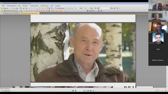Click the presenter's portrait on the slide
The width and height of the screenshot is (168, 94).
[x=83, y=52]
